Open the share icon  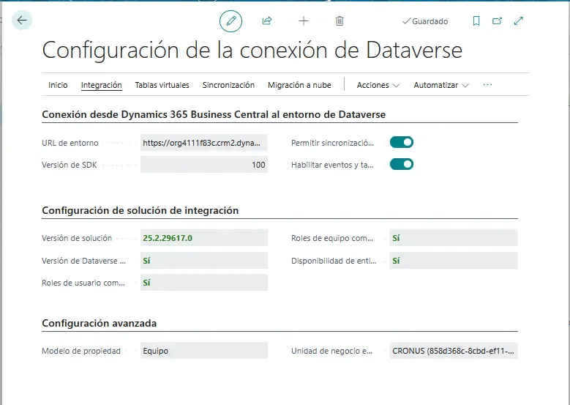pos(267,21)
